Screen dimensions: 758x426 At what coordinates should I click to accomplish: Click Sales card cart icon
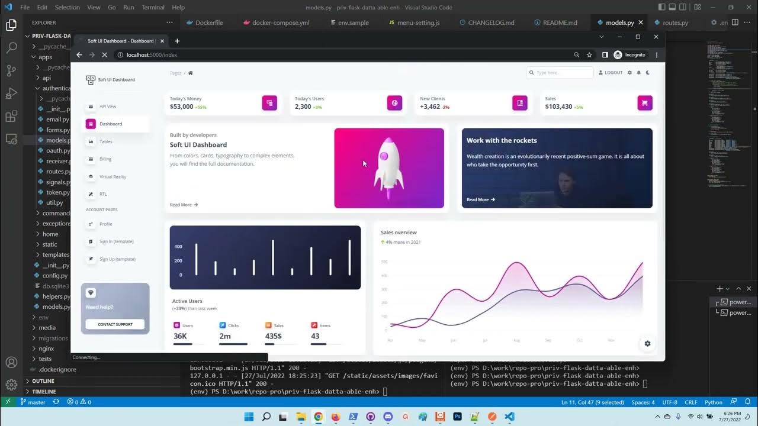[645, 103]
